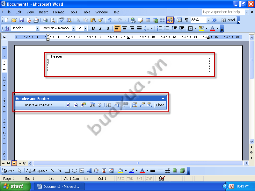
Task: Open the Insert AutoText dropdown
Action: (39, 105)
